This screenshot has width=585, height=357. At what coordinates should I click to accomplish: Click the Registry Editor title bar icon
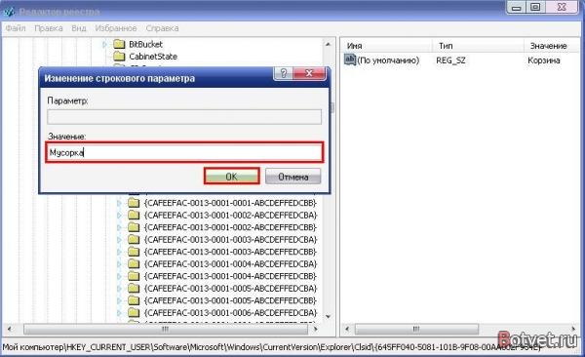9,12
